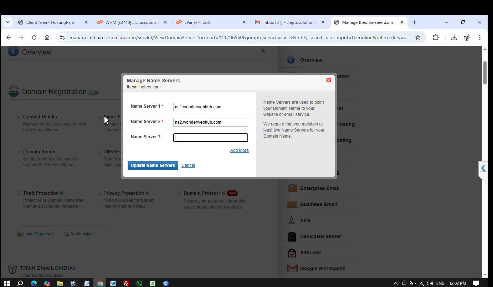Image resolution: width=493 pixels, height=287 pixels.
Task: Expand the tab search dropdown arrow
Action: click(x=8, y=22)
